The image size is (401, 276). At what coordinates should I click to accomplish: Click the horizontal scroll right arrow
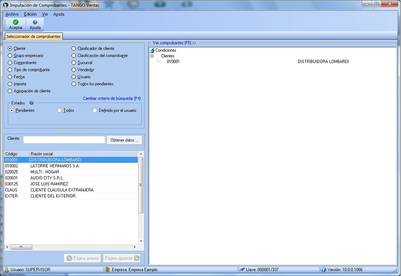(x=135, y=247)
